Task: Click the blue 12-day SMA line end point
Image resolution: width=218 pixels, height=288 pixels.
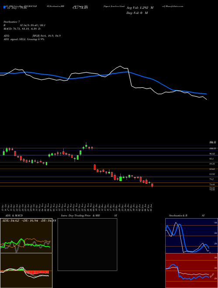Action: [x=206, y=94]
